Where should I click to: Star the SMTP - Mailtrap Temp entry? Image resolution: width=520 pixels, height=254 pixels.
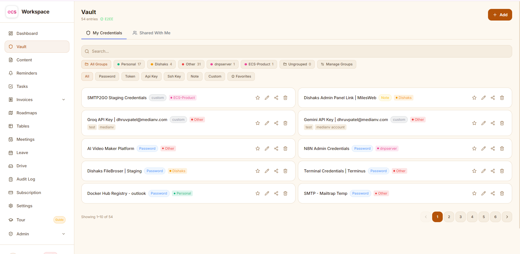pyautogui.click(x=474, y=193)
